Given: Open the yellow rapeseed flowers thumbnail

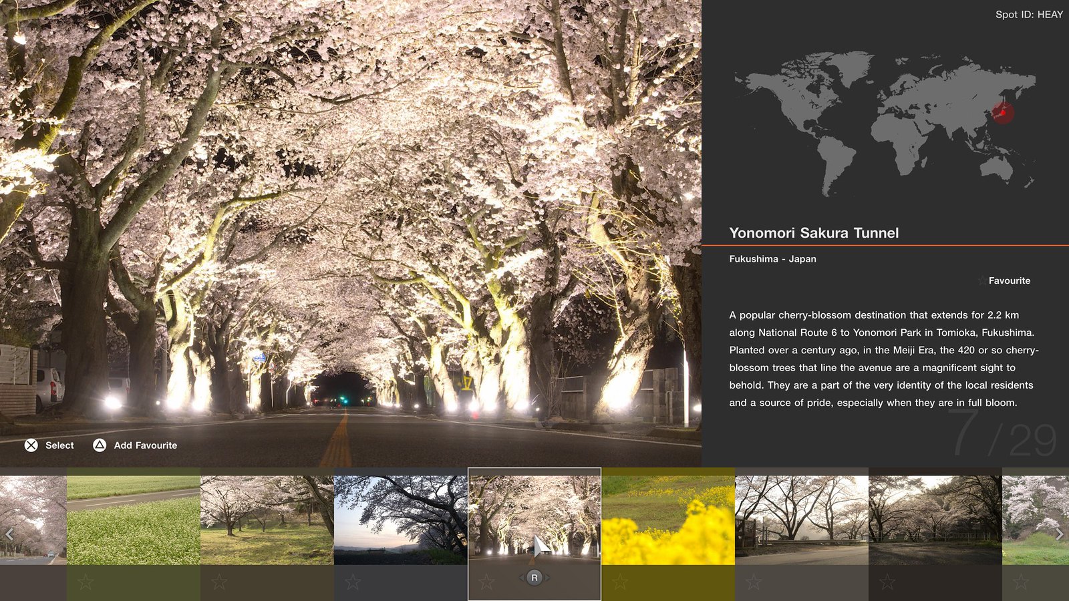Looking at the screenshot, I should coord(668,521).
